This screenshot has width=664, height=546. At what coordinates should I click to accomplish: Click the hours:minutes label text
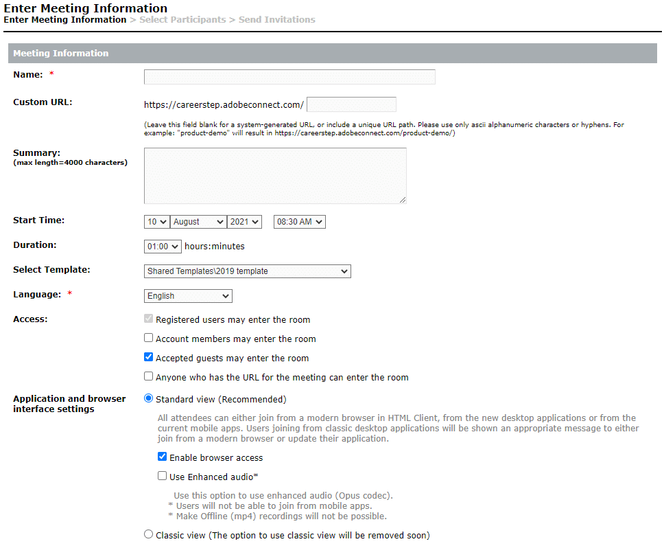tap(214, 247)
